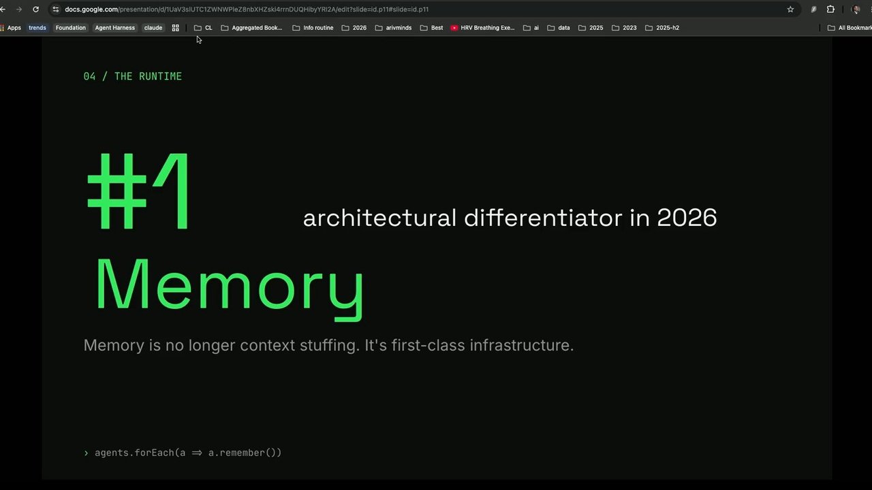Click the Memory heading on the slide
Image resolution: width=872 pixels, height=490 pixels.
230,284
